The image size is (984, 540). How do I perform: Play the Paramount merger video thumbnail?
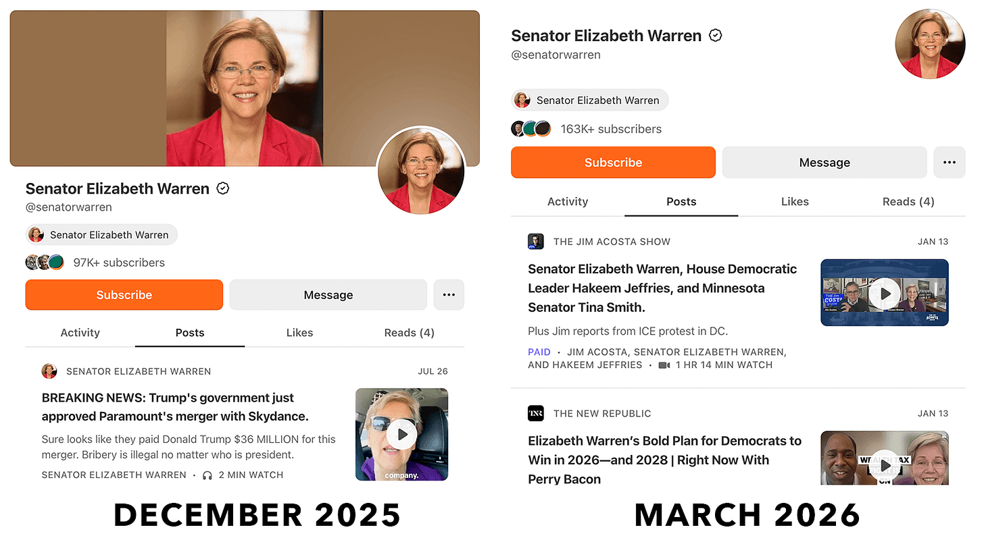click(x=402, y=434)
